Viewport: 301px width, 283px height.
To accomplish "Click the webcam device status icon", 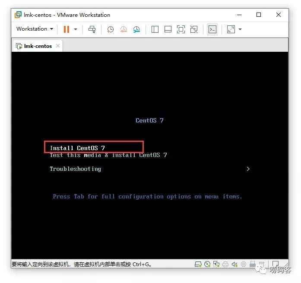I will 244,264.
